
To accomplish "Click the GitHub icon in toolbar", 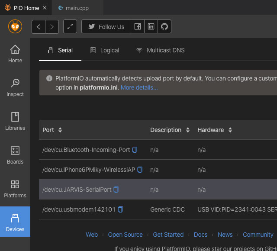I will (x=164, y=27).
